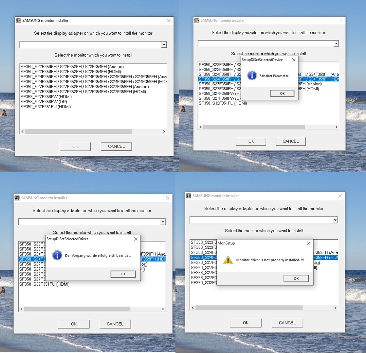Select SF350_S27F350FH (HDMI) row in the popup-free installer
Viewport: 366px width, 353px height.
pos(83,92)
